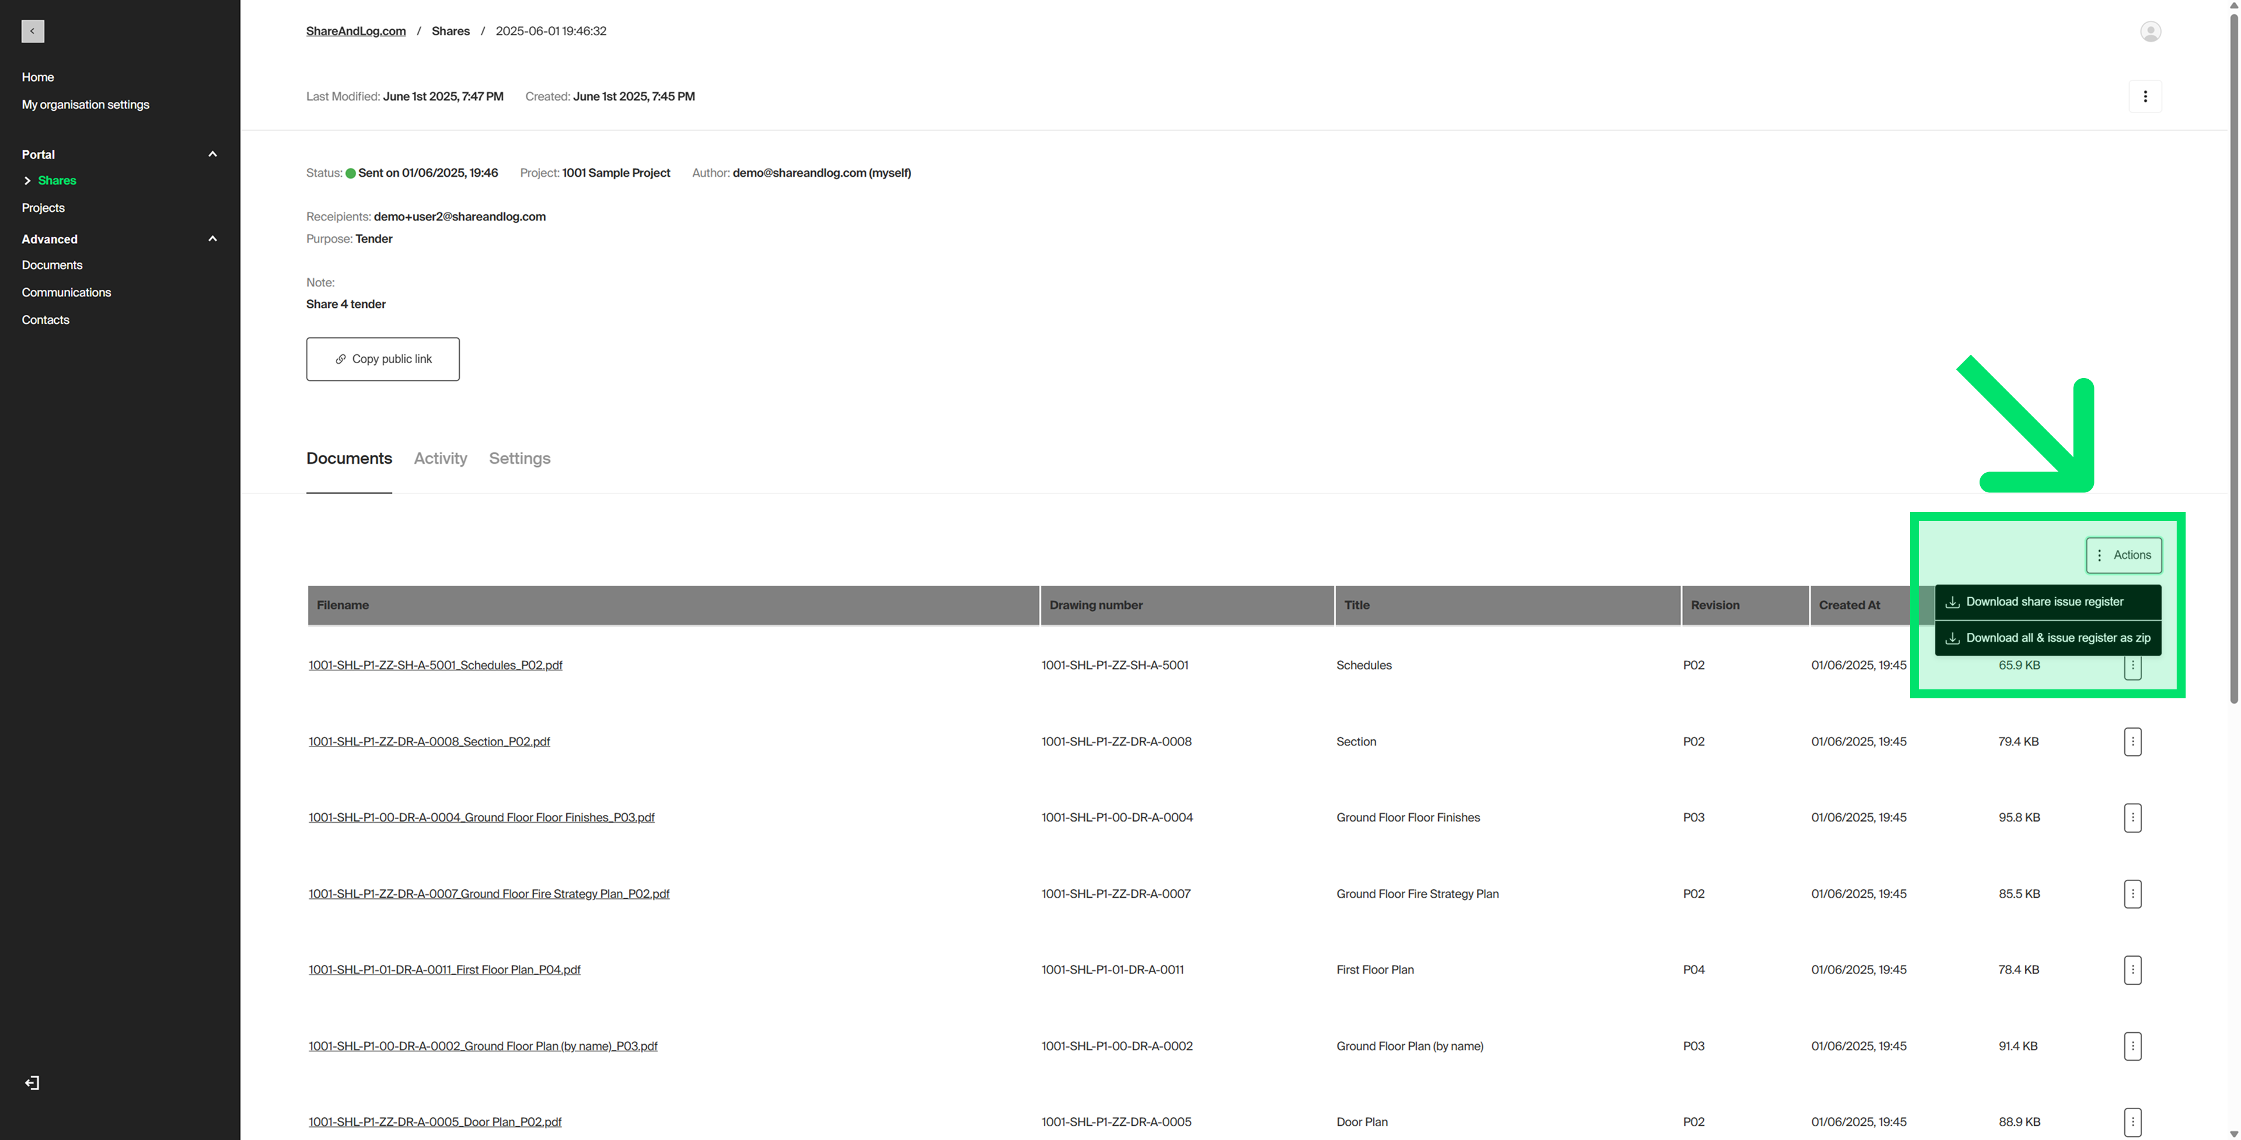This screenshot has width=2241, height=1140.
Task: Open the share options three-dot menu
Action: tap(2145, 96)
